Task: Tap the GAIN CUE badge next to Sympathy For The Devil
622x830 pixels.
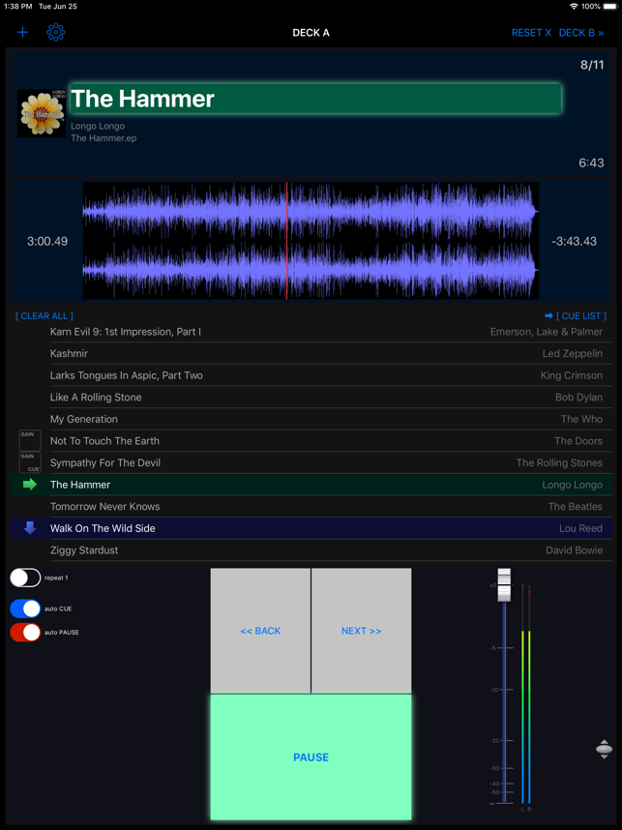Action: [30, 462]
